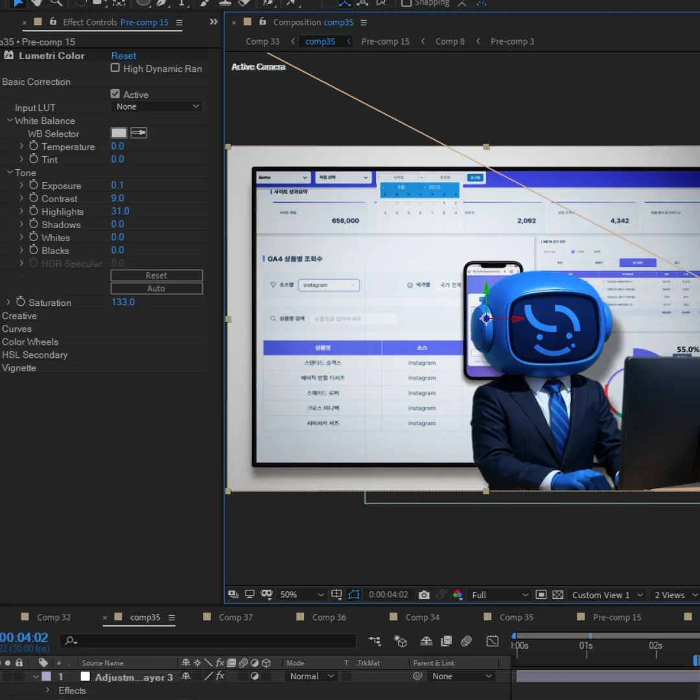Open the Custom View 1 dropdown
700x700 pixels.
(607, 594)
